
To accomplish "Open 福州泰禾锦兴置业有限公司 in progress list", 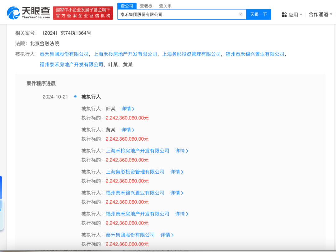I will coord(135,193).
